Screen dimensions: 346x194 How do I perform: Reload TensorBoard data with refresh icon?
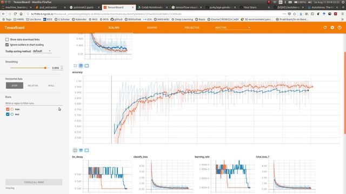tap(325, 27)
